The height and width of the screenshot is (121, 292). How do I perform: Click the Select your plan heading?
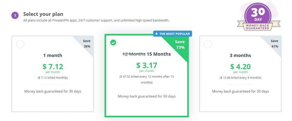(x=43, y=14)
